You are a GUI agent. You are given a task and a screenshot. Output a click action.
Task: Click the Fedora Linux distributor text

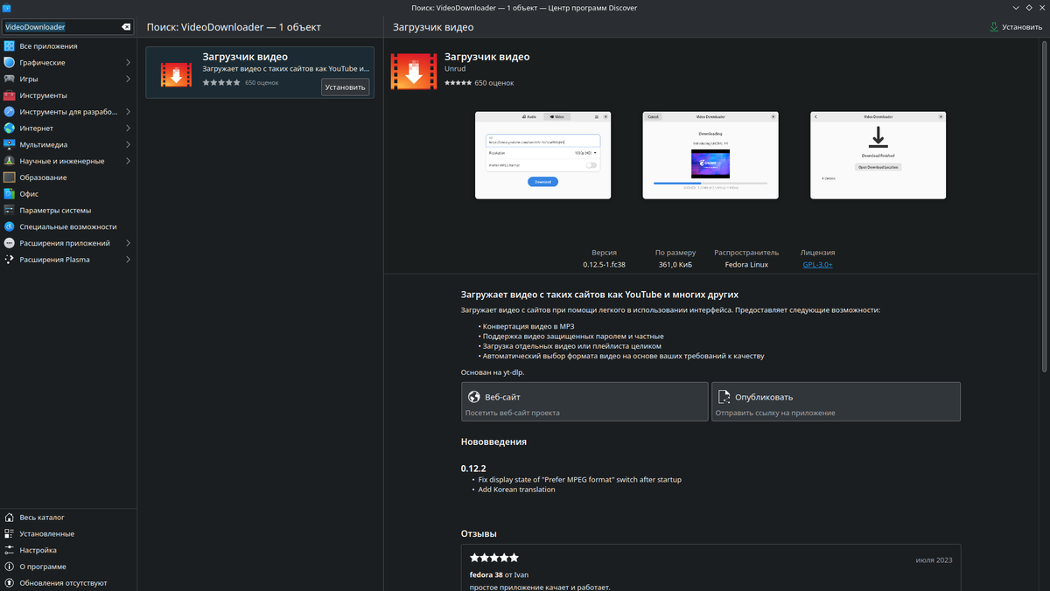[746, 264]
